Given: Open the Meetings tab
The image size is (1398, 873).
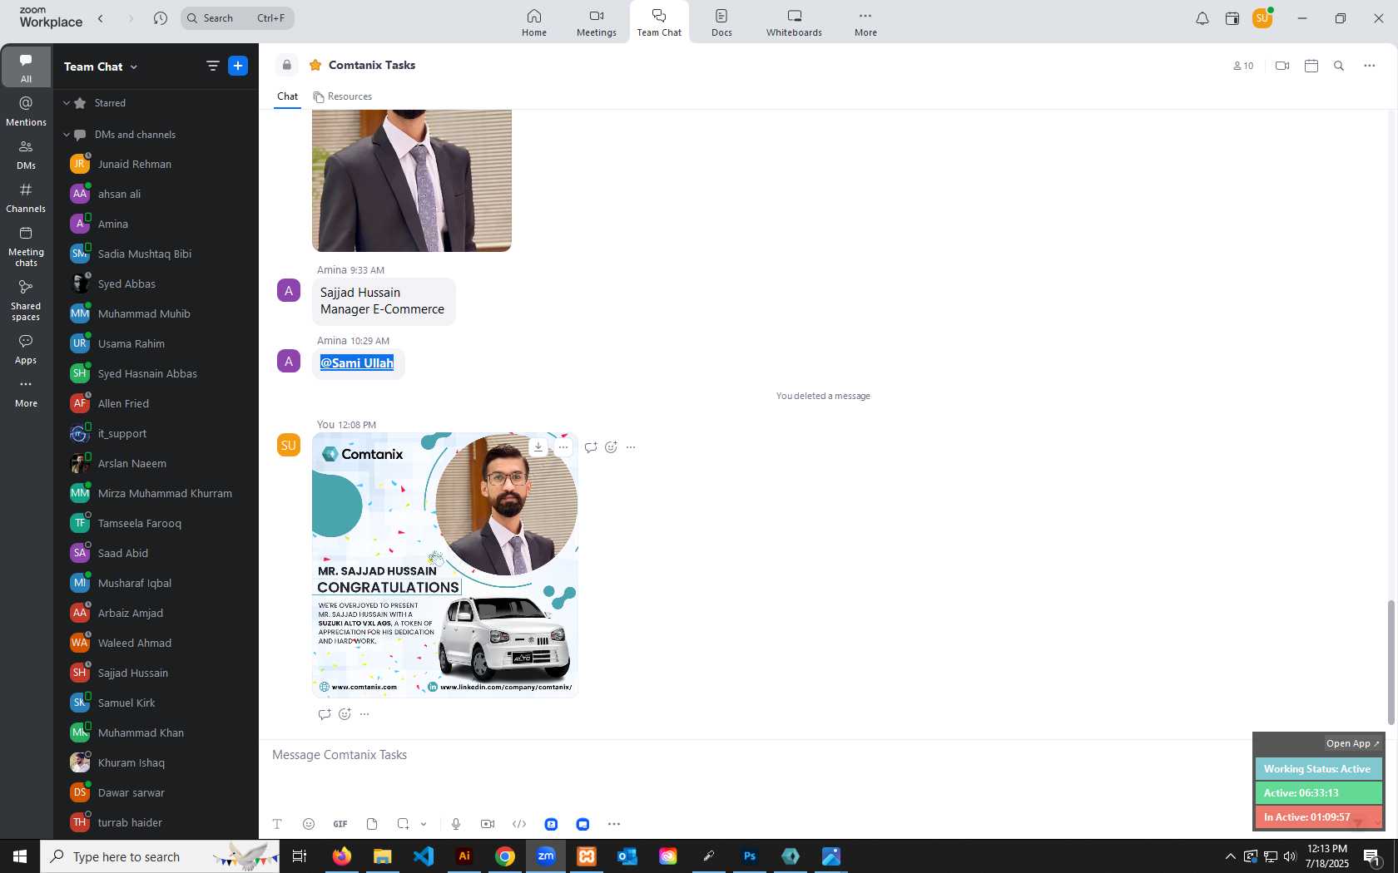Looking at the screenshot, I should [597, 22].
